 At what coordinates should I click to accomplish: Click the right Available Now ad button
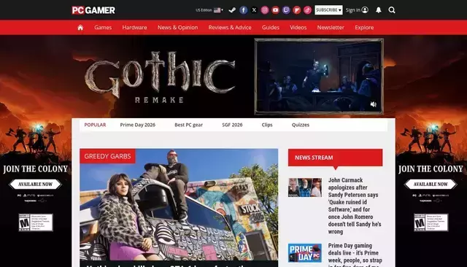(x=431, y=185)
